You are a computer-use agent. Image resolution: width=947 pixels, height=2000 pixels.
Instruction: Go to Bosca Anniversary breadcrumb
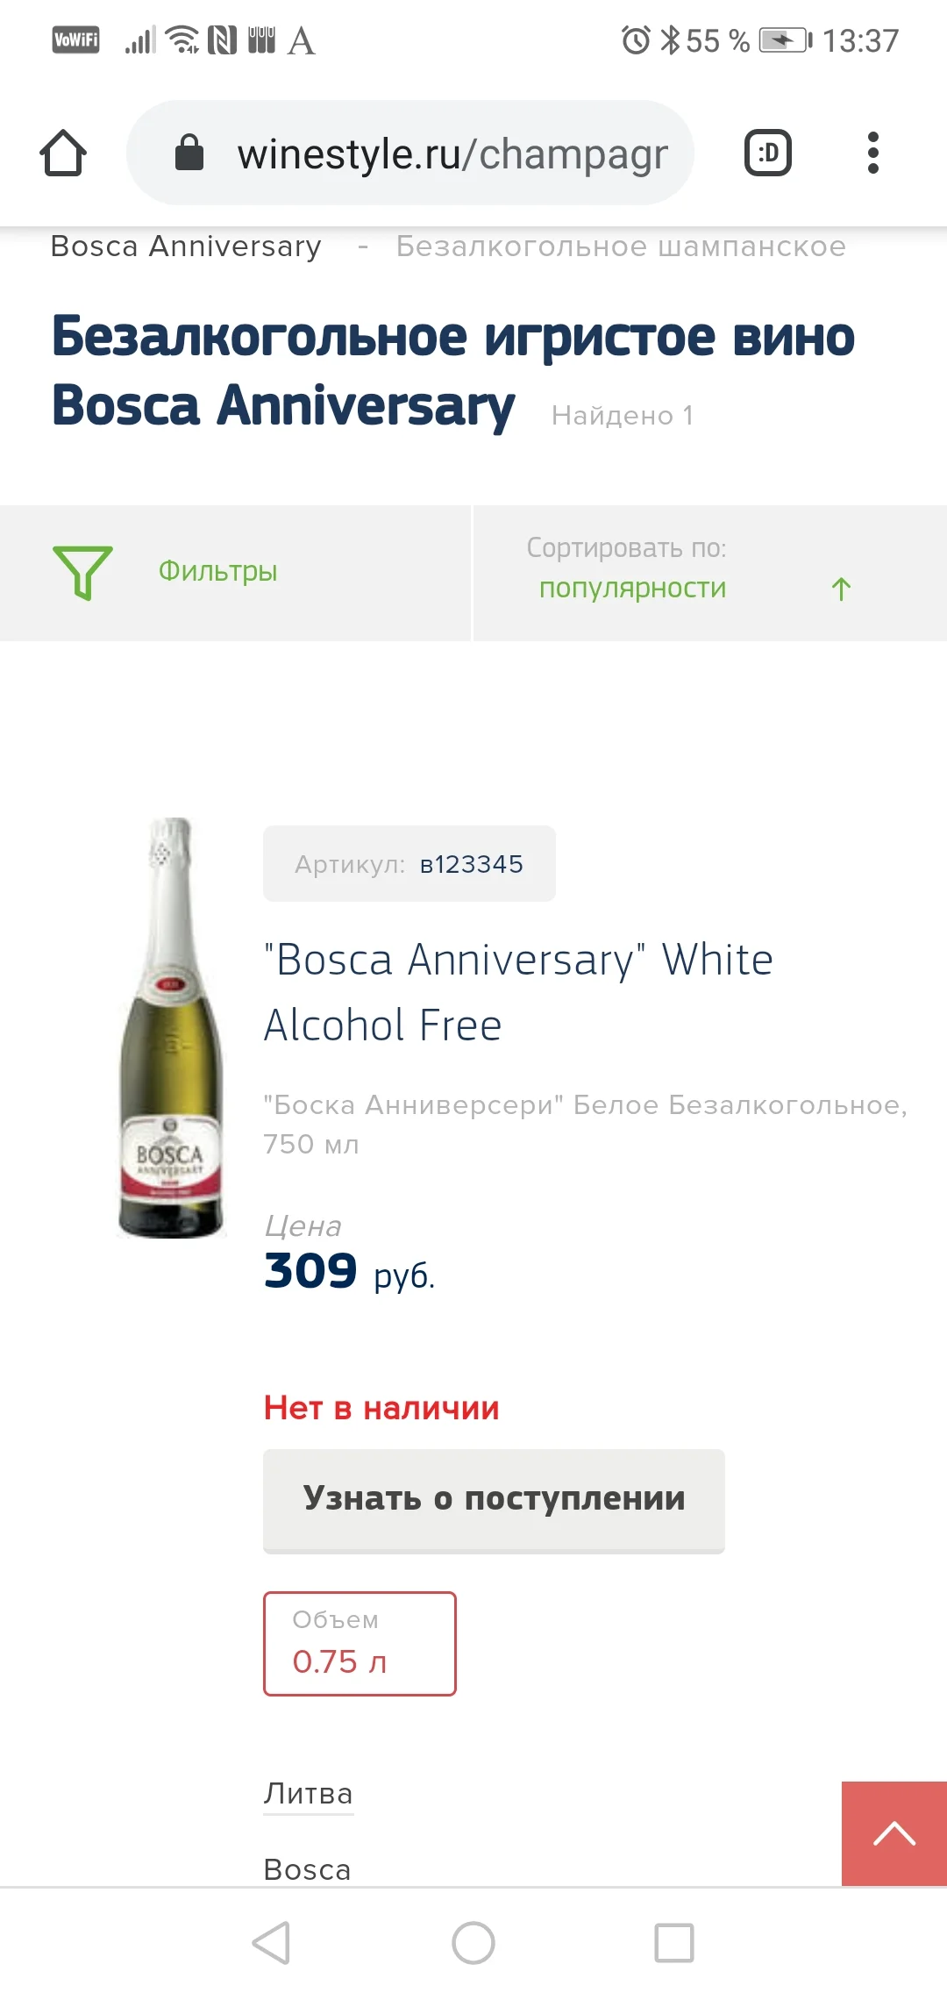[187, 246]
